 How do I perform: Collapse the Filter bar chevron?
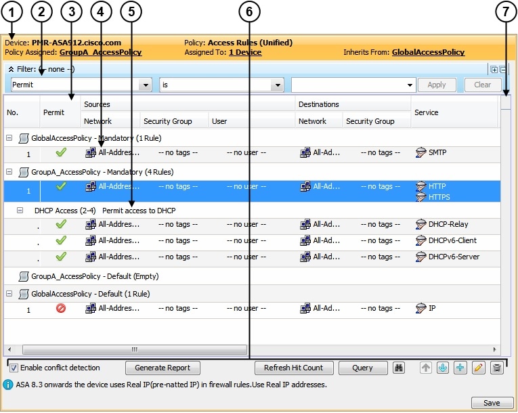click(x=11, y=69)
